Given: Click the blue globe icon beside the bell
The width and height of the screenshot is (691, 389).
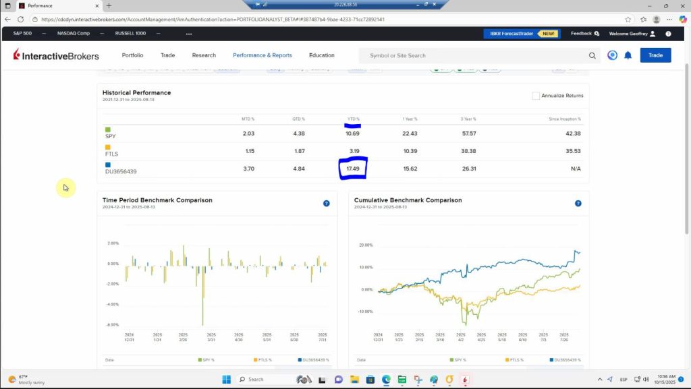Looking at the screenshot, I should [x=612, y=55].
